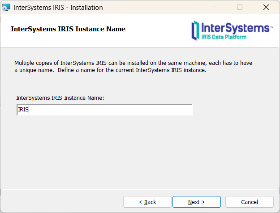Click the bold "InterSystems IRIS Instance Name" heading
Image resolution: width=280 pixels, height=213 pixels.
68,29
